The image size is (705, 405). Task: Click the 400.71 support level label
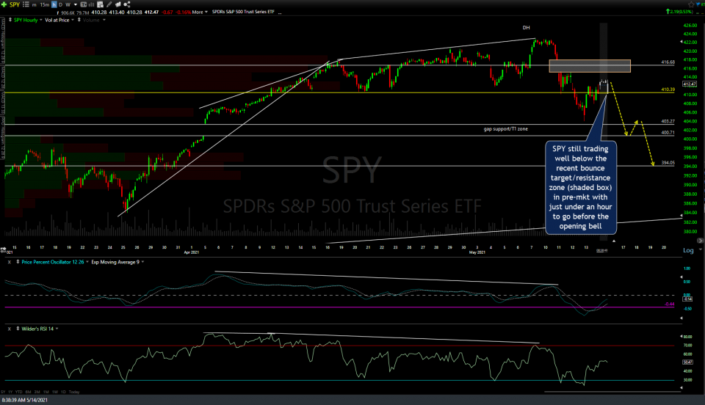(x=668, y=133)
